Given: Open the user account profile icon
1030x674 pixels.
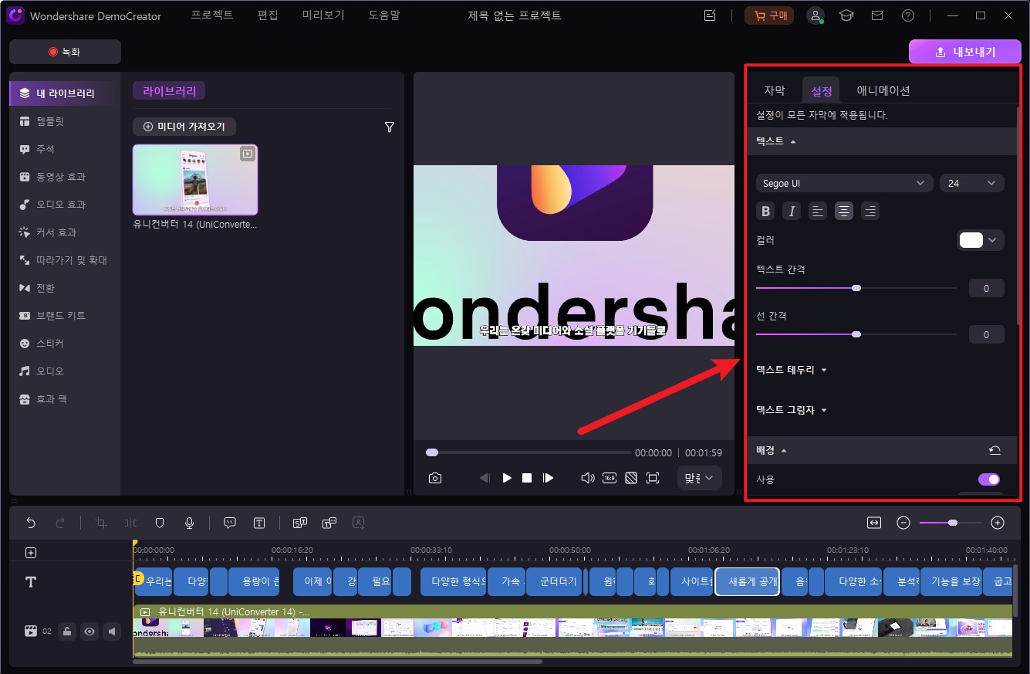Looking at the screenshot, I should point(816,15).
